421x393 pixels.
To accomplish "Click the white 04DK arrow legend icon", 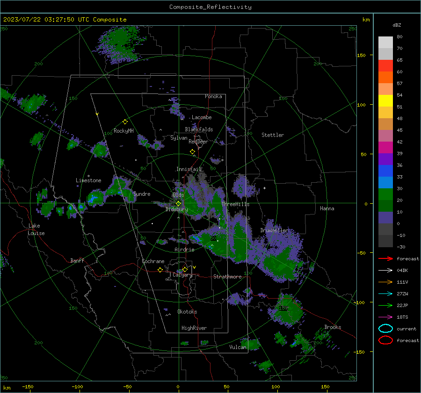I will (x=385, y=271).
